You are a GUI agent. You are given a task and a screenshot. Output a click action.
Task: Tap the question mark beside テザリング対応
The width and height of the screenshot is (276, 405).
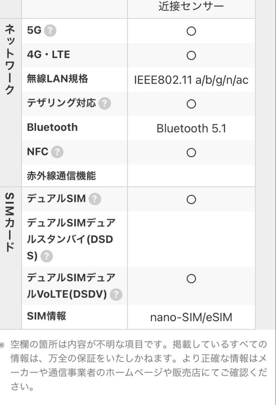tap(105, 103)
